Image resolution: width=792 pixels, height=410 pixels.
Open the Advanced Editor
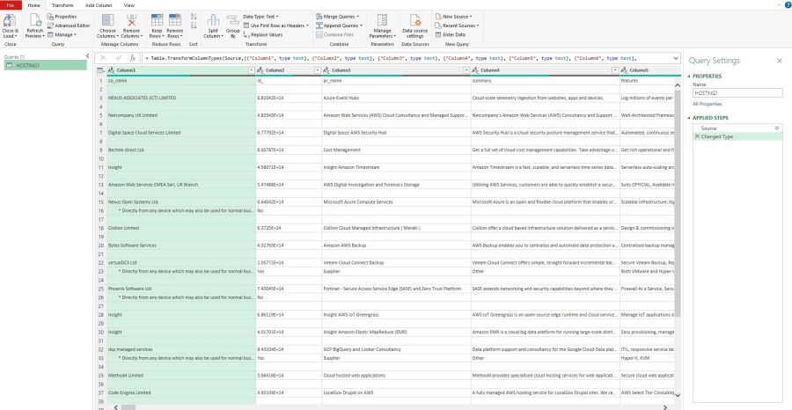coord(69,26)
